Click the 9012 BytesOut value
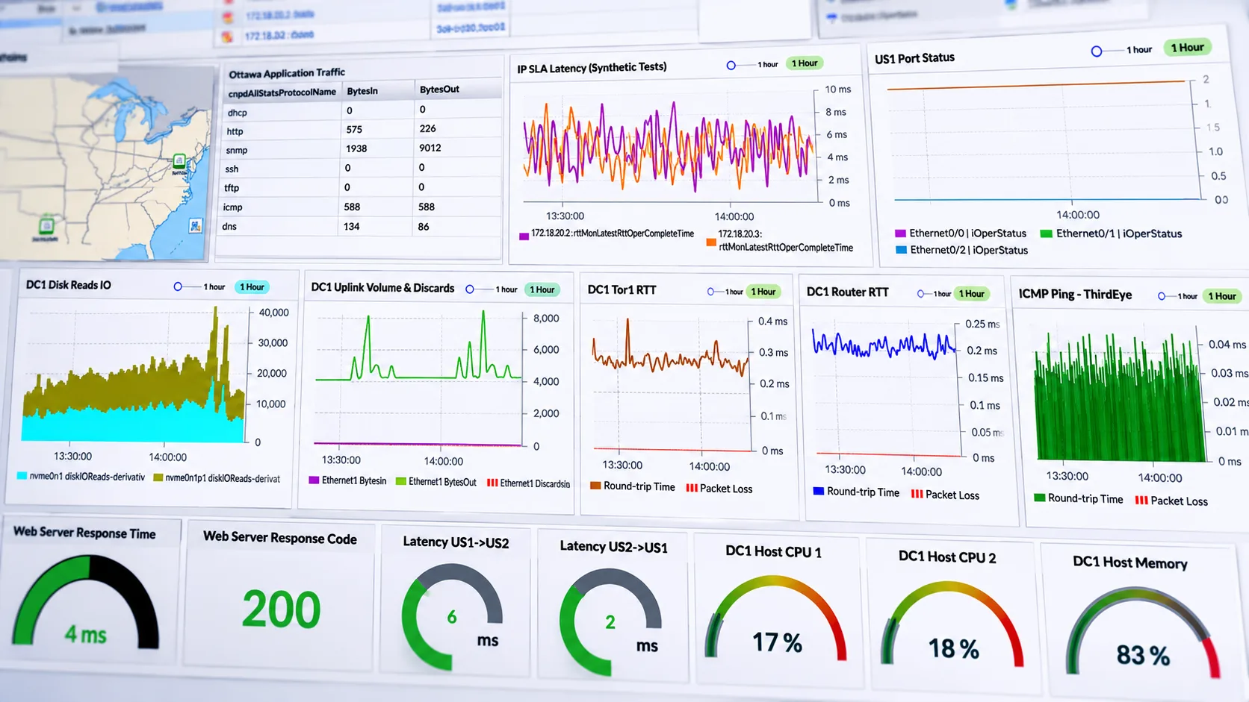Image resolution: width=1249 pixels, height=702 pixels. coord(430,148)
